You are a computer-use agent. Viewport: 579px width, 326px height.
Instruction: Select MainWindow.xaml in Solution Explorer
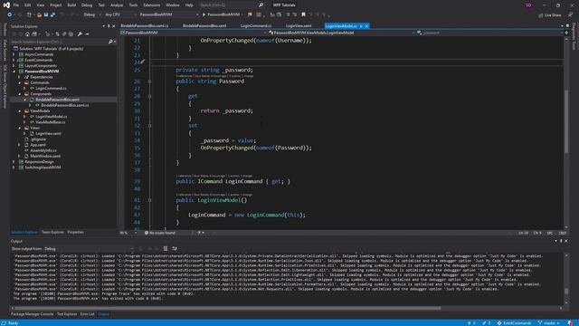[45, 156]
